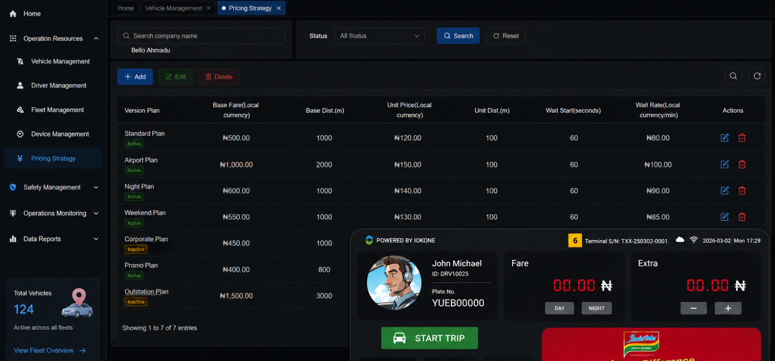Click the Operations Monitoring icon
The width and height of the screenshot is (775, 361).
13,213
